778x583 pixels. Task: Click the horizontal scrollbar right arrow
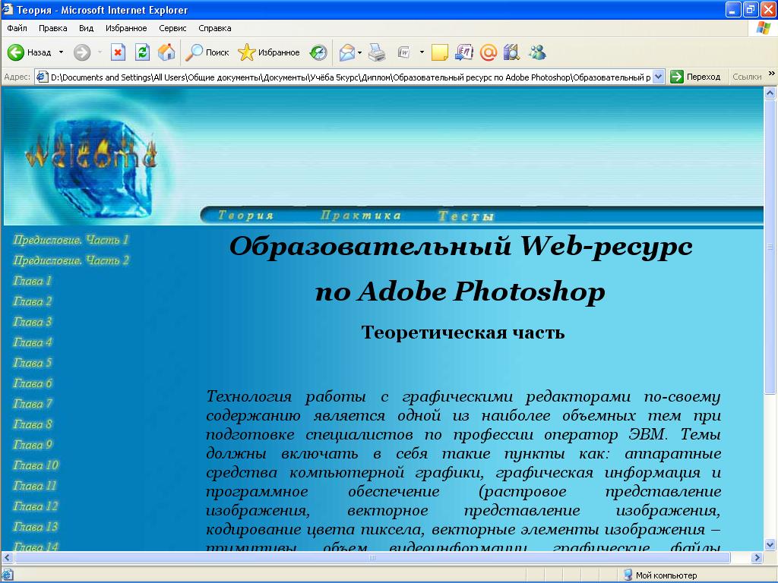(x=757, y=558)
